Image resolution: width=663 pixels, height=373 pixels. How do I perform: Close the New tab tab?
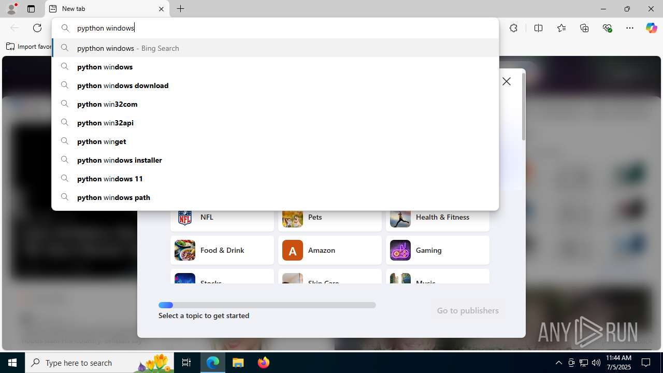click(161, 9)
